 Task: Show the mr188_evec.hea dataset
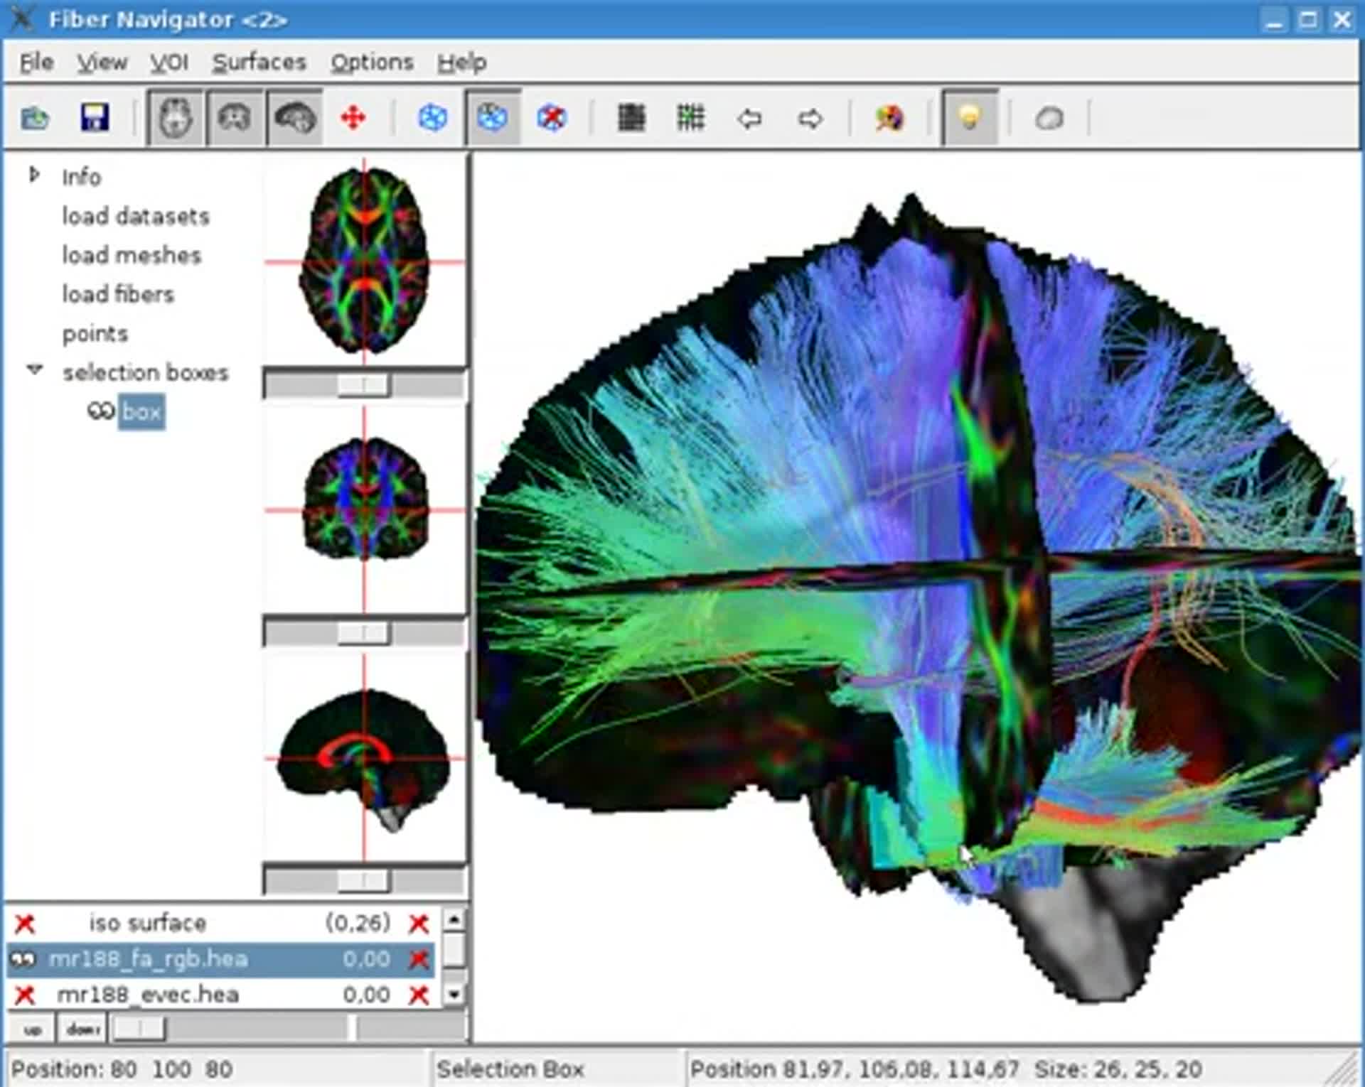[26, 995]
